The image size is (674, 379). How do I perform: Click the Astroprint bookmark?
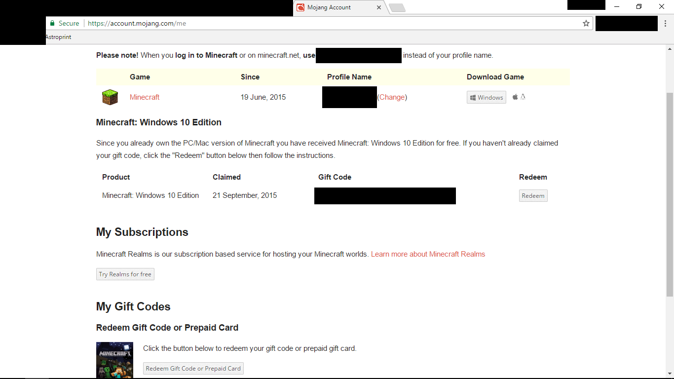58,37
